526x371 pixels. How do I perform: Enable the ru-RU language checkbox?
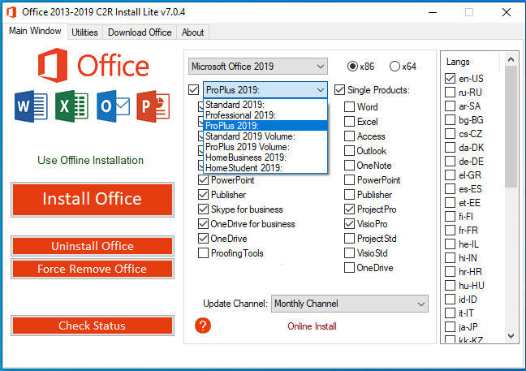pyautogui.click(x=450, y=93)
